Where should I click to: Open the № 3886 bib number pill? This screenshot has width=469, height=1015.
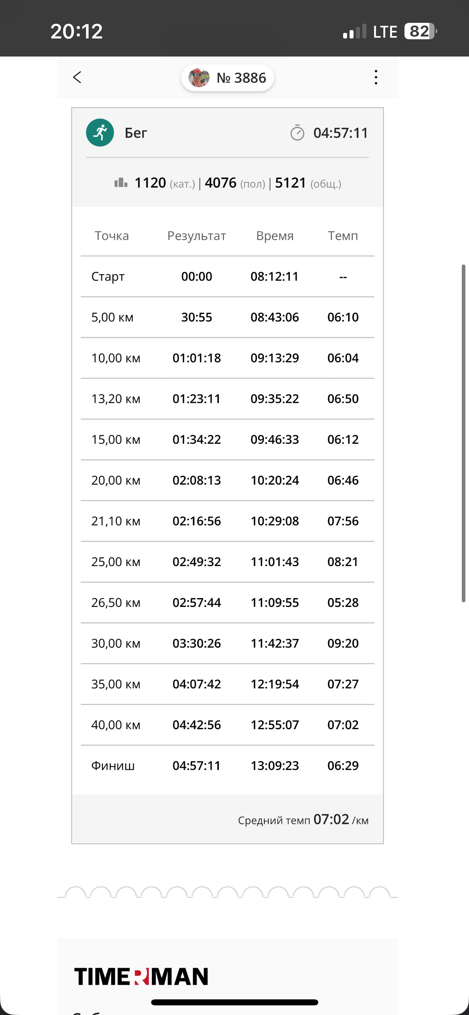227,78
